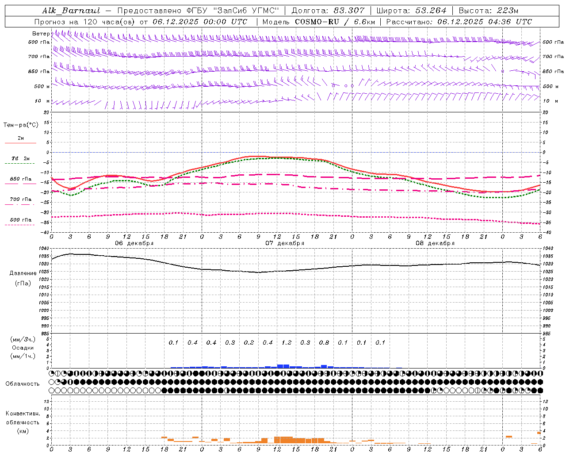This screenshot has width=566, height=453.
Task: Click the (мм/1ч.) precipitation unit label
Action: click(x=23, y=356)
